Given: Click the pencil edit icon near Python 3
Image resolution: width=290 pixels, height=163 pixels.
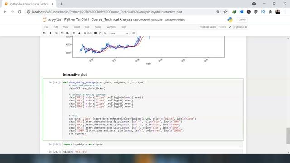Looking at the screenshot, I should click(230, 27).
